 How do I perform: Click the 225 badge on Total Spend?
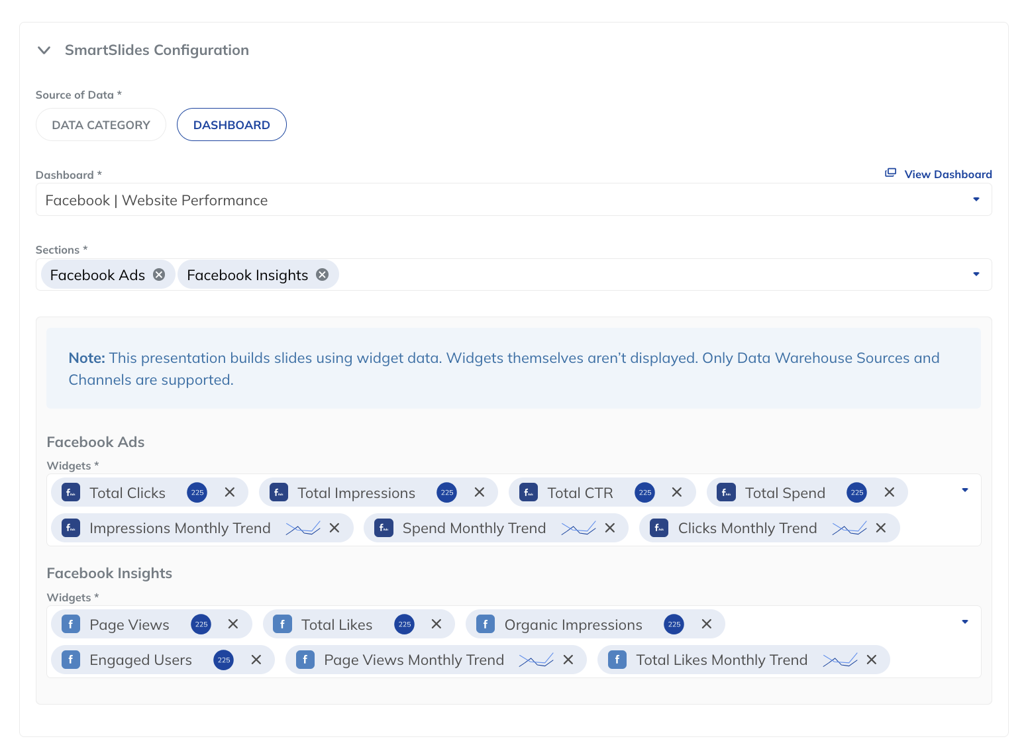click(x=857, y=492)
